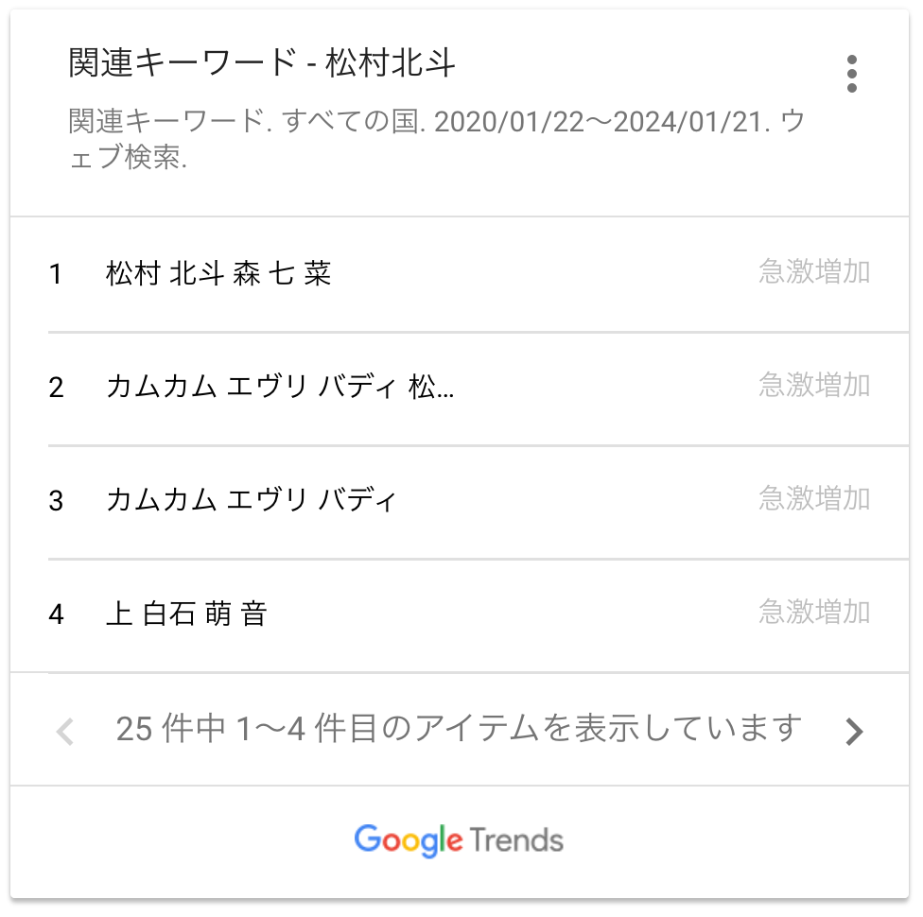923x917 pixels.
Task: Open keyword 松村 北斗 森 七 菜
Action: pos(218,274)
